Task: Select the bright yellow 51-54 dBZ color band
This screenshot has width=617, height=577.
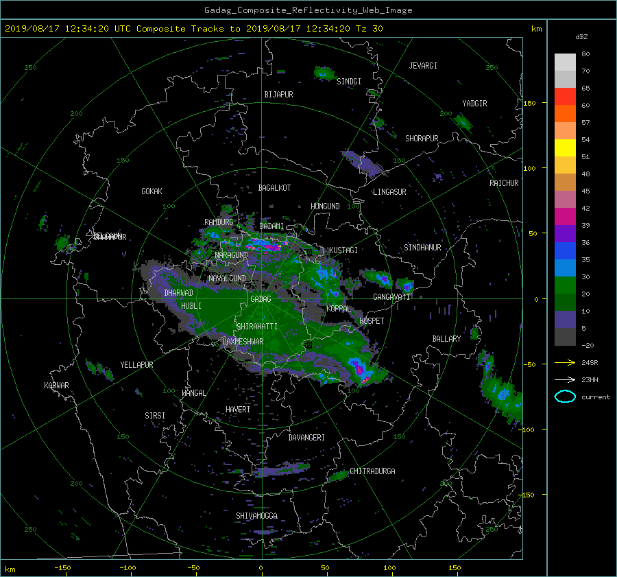Action: (x=565, y=148)
